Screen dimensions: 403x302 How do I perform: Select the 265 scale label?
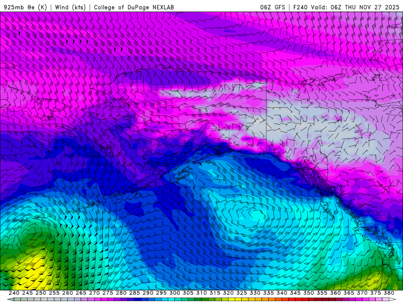click(81, 293)
